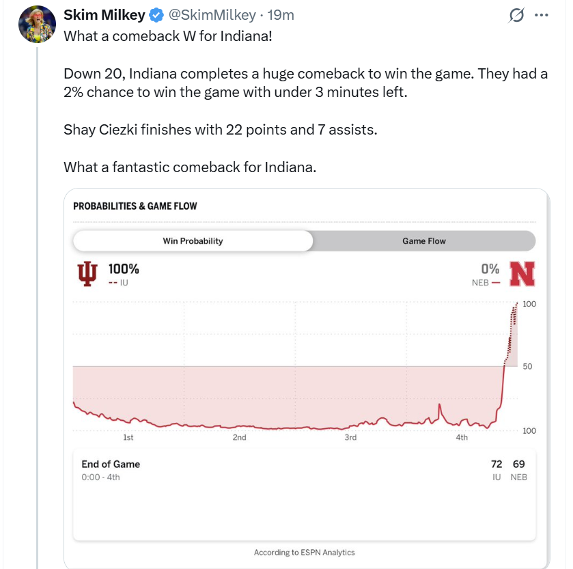Select the 2nd quarter axis marker
573x569 pixels.
pyautogui.click(x=239, y=437)
